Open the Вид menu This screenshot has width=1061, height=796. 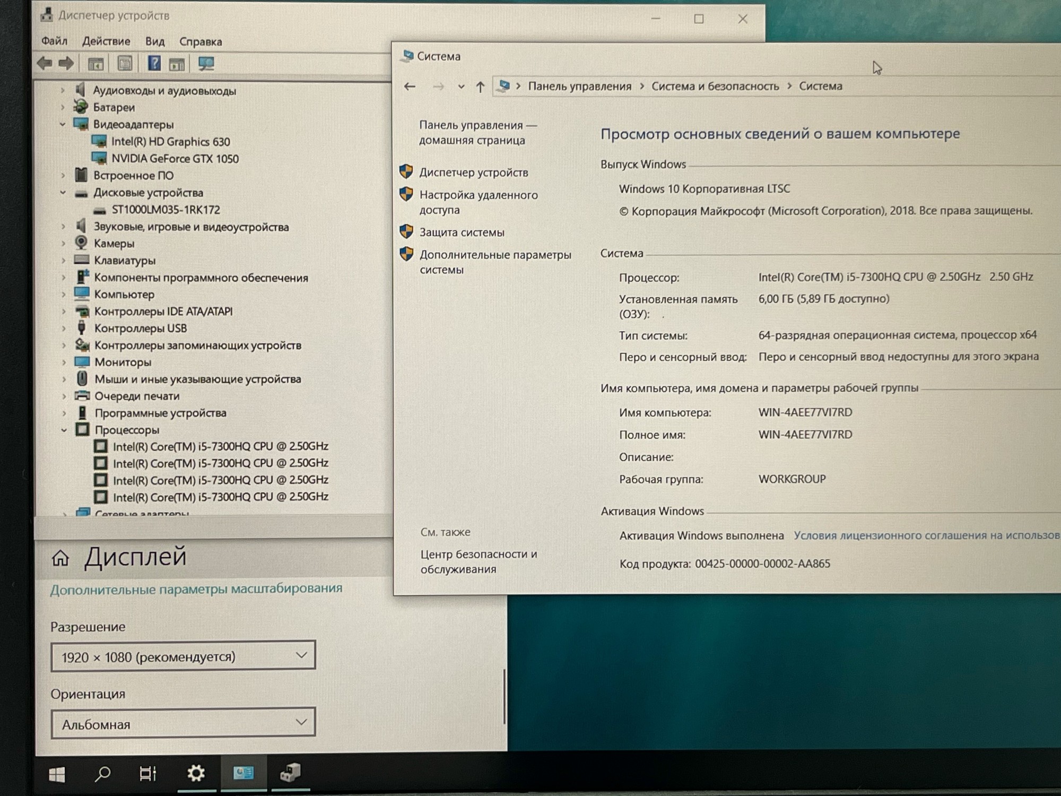(155, 41)
